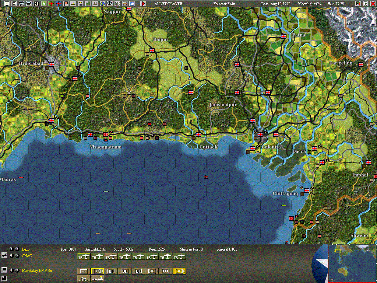Click the white star on green icon
377x283 pixels.
click(x=44, y=4)
